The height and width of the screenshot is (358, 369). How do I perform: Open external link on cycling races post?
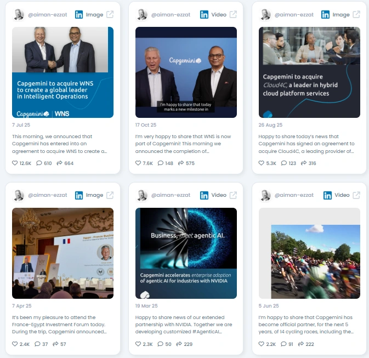(x=356, y=195)
